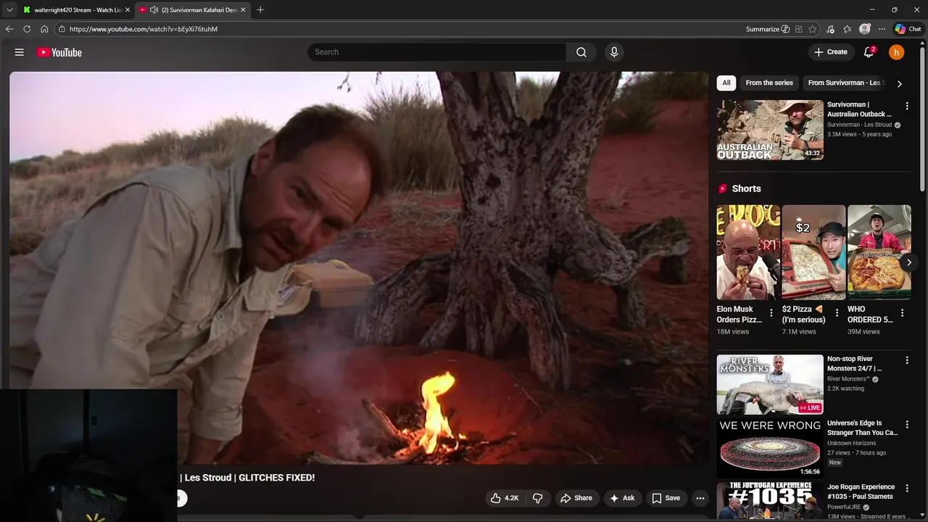Viewport: 928px width, 522px height.
Task: Mute the YouTube tab audio
Action: coord(154,9)
